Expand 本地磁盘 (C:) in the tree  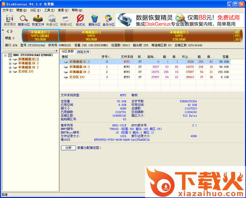point(10,59)
